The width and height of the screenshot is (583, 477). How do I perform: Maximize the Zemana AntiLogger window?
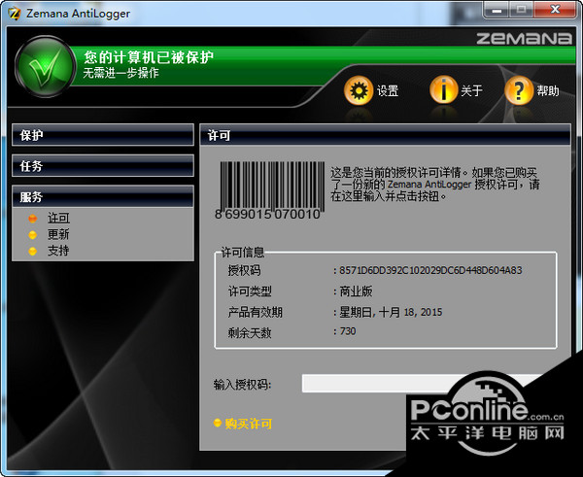[521, 10]
